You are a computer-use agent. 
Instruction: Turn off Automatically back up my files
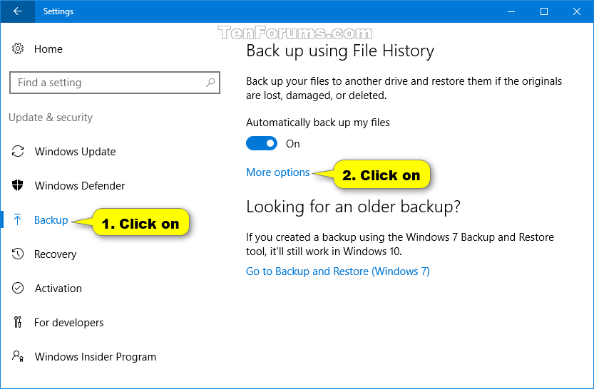click(x=262, y=144)
